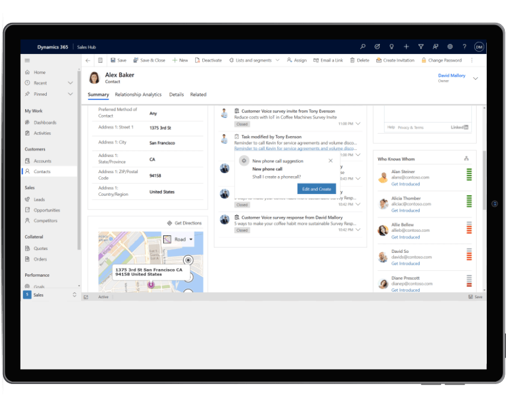
Task: Switch to the Summary tab
Action: pyautogui.click(x=98, y=94)
